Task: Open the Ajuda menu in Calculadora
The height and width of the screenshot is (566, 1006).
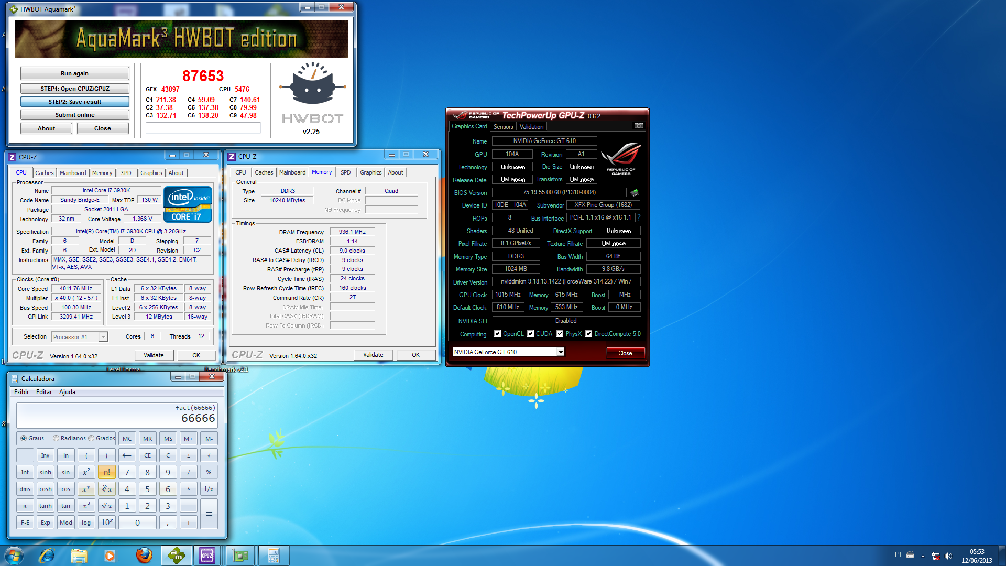Action: [67, 392]
